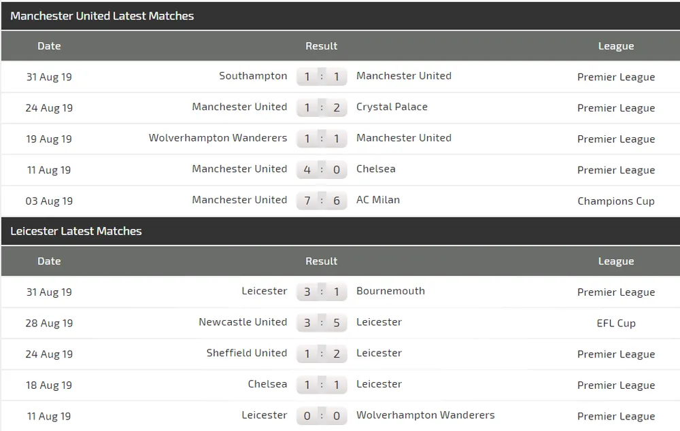Viewport: 680px width, 431px height.
Task: Click the 7:6 Champions Cup scoreline
Action: (x=322, y=200)
